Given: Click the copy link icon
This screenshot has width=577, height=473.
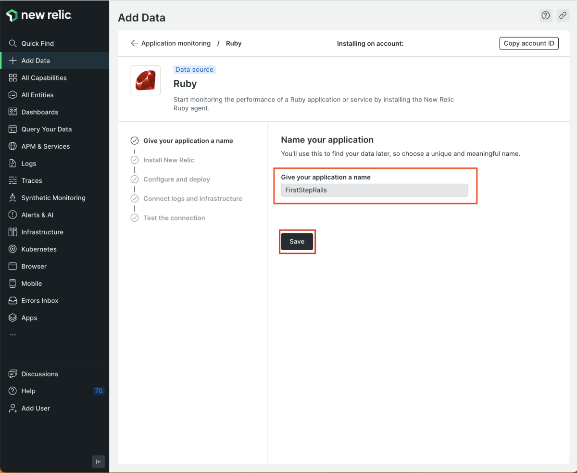Looking at the screenshot, I should pos(563,15).
